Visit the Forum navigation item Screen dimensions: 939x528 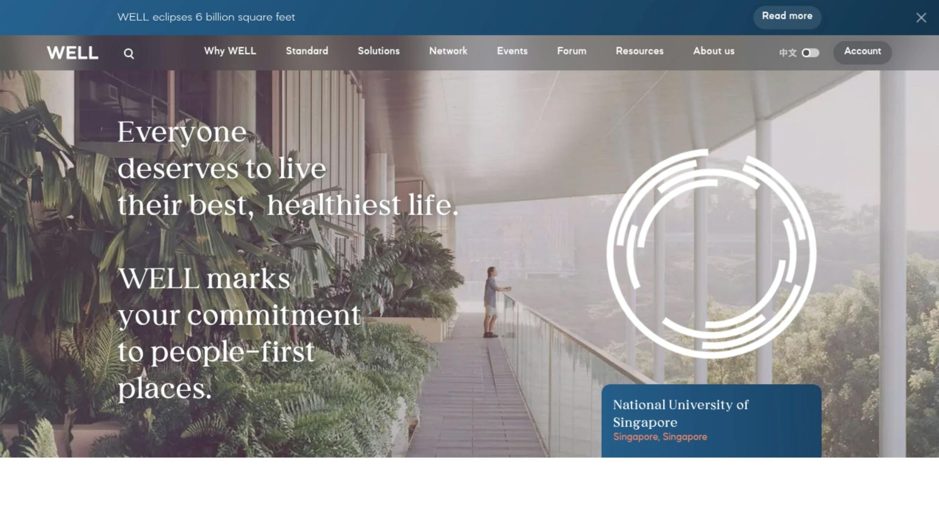coord(572,51)
